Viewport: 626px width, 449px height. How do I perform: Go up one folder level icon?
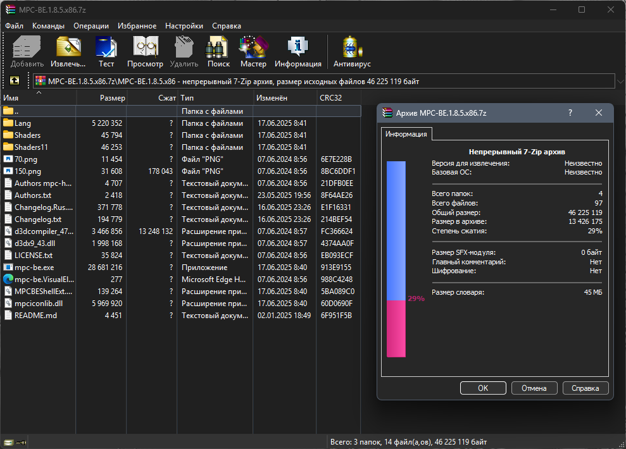(15, 80)
